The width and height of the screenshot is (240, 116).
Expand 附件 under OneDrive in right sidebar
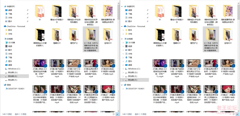pyautogui.click(x=123, y=30)
